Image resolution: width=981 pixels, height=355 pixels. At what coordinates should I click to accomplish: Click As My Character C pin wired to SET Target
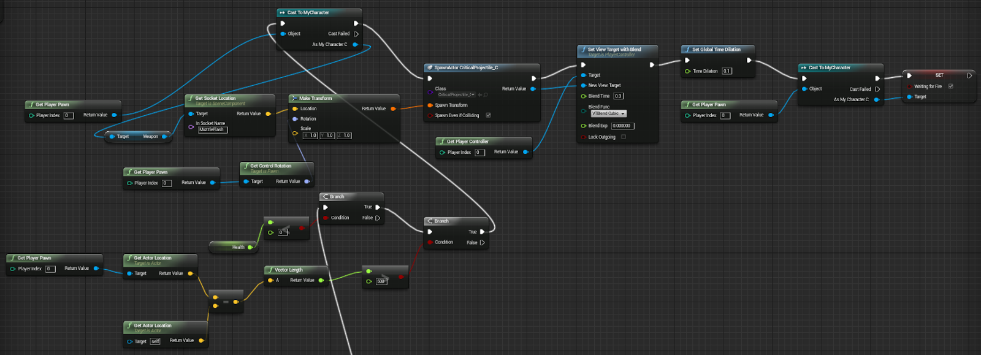click(877, 99)
